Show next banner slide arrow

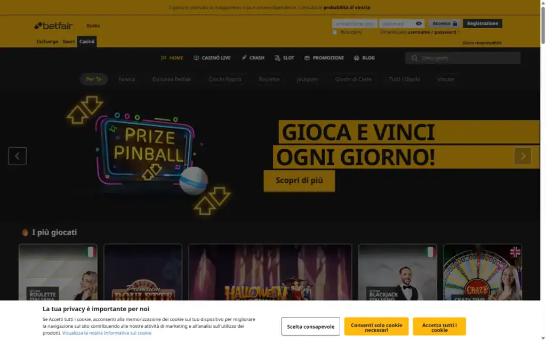tap(523, 156)
